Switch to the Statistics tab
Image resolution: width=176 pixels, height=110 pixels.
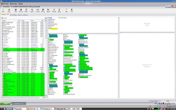(25, 15)
